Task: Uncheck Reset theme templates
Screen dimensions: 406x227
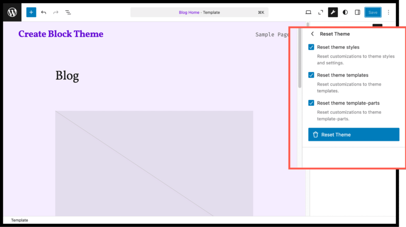Action: 311,75
